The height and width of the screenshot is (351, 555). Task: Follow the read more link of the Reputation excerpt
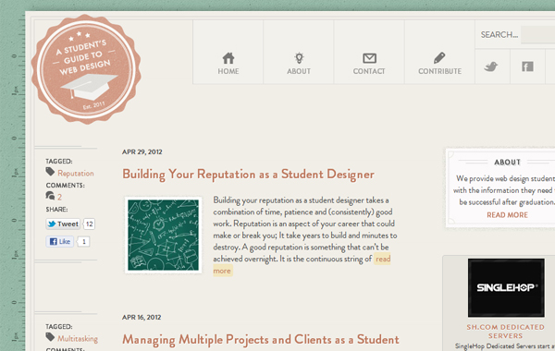383,260
